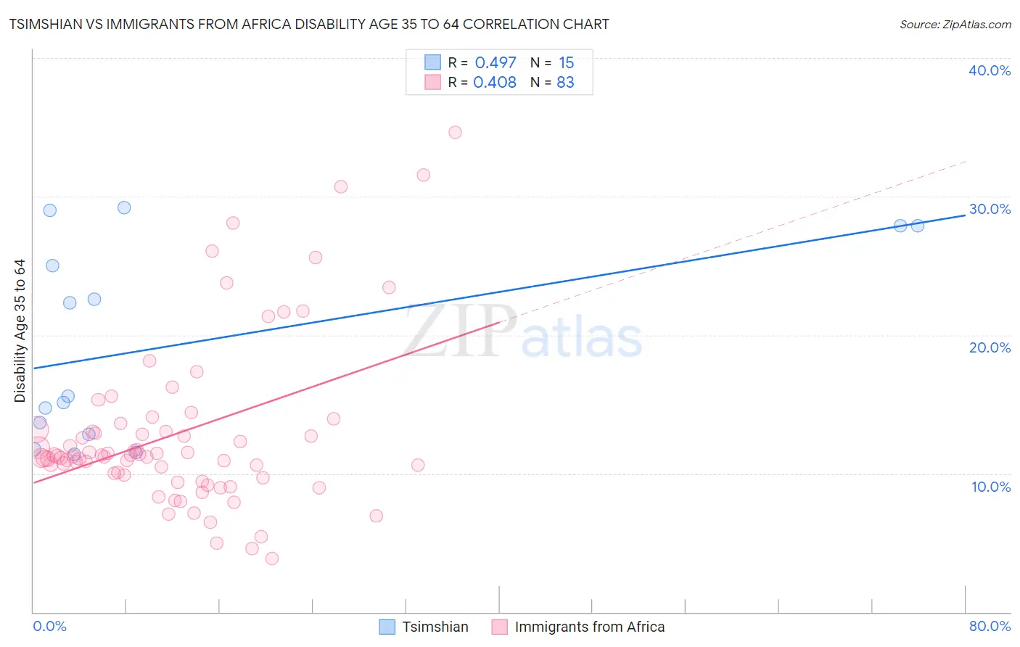Screen dimensions: 1020x647
Task: Click the chart title text
Action: coord(309,24)
